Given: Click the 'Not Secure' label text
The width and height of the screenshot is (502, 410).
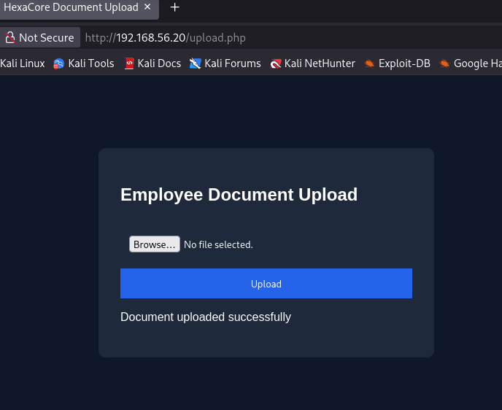Looking at the screenshot, I should click(47, 38).
